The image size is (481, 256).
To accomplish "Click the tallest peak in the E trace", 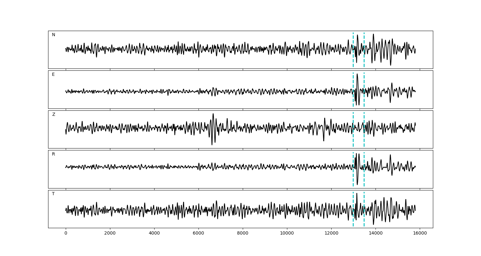I will [357, 75].
